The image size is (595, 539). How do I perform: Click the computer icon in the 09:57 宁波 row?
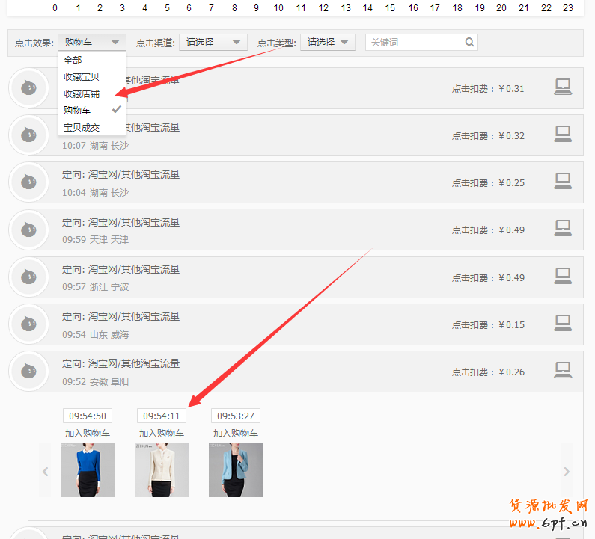[x=563, y=276]
